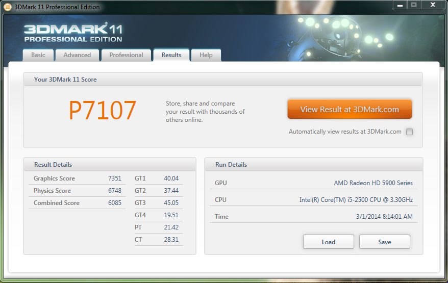Click the Physics Score label

(x=52, y=191)
